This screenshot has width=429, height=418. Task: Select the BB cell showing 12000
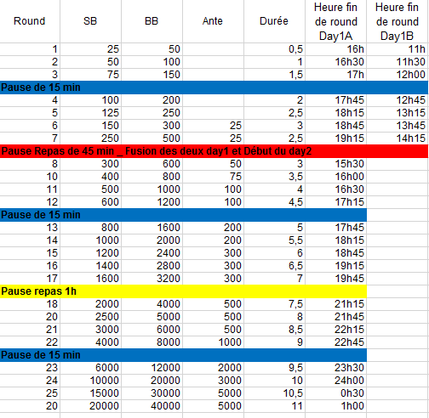[152, 368]
